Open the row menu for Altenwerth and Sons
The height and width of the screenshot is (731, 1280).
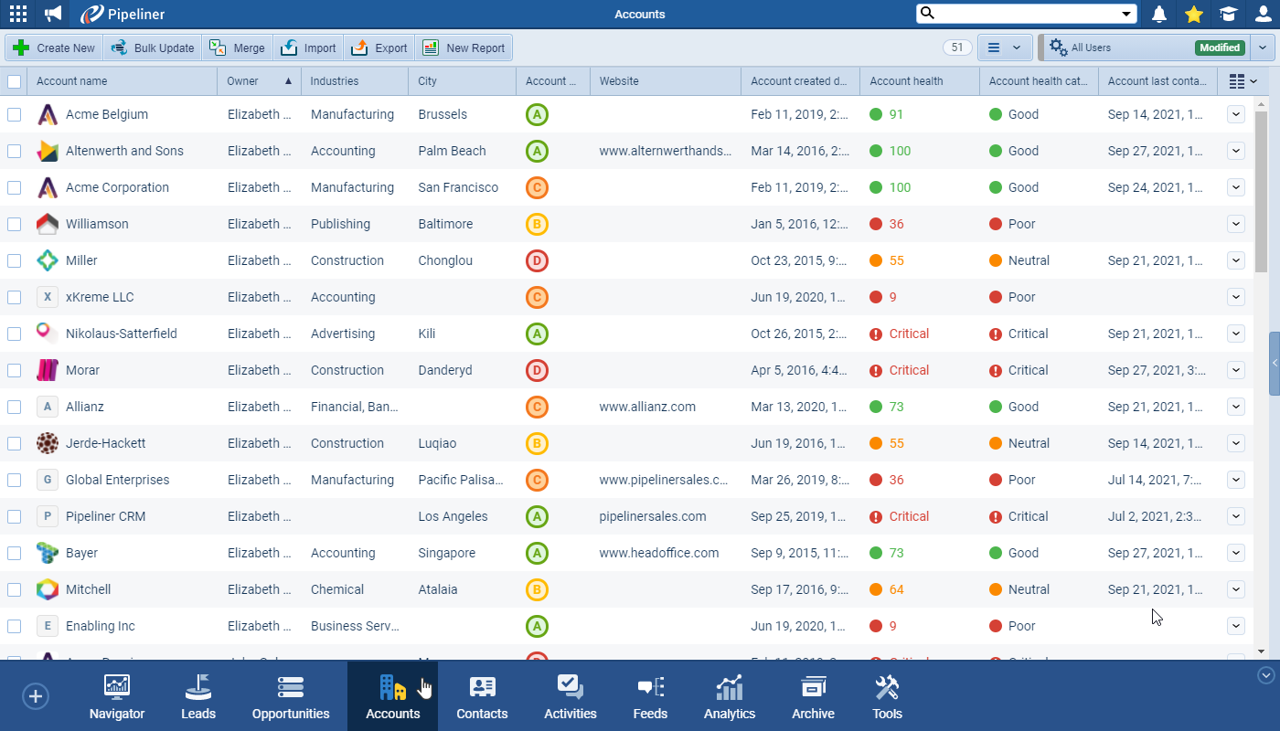coord(1236,151)
